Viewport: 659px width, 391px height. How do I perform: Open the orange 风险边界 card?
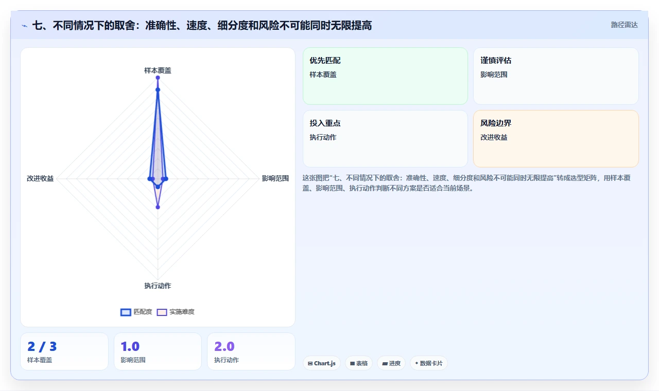coord(556,139)
